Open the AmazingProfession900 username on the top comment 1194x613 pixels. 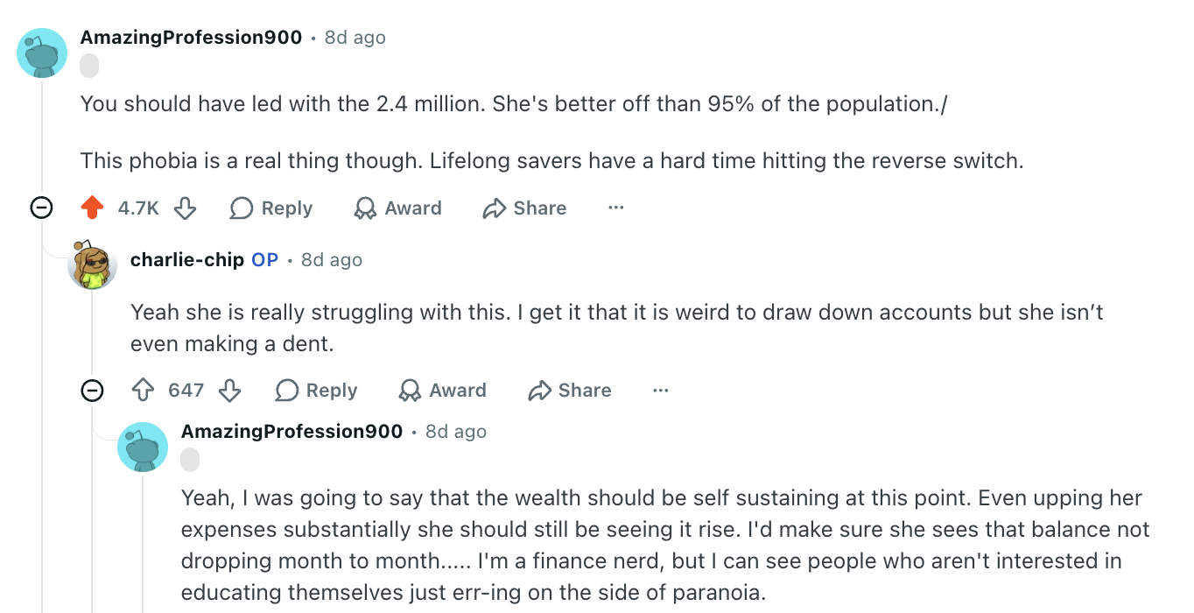[191, 38]
